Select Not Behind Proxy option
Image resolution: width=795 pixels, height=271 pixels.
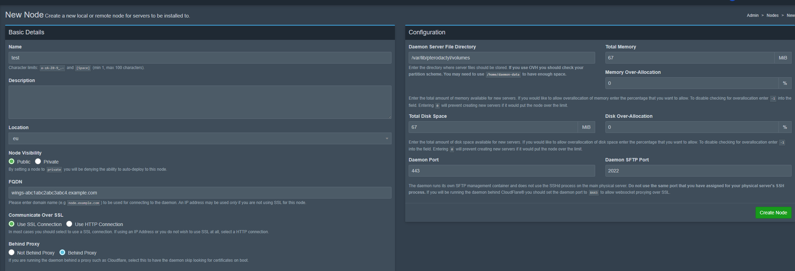[12, 252]
